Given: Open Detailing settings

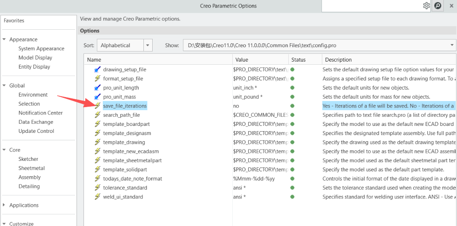Looking at the screenshot, I should (x=29, y=186).
